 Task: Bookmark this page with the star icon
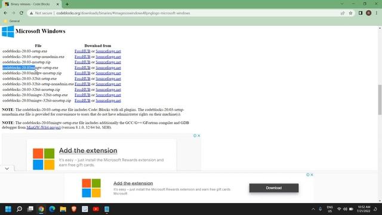(350, 13)
